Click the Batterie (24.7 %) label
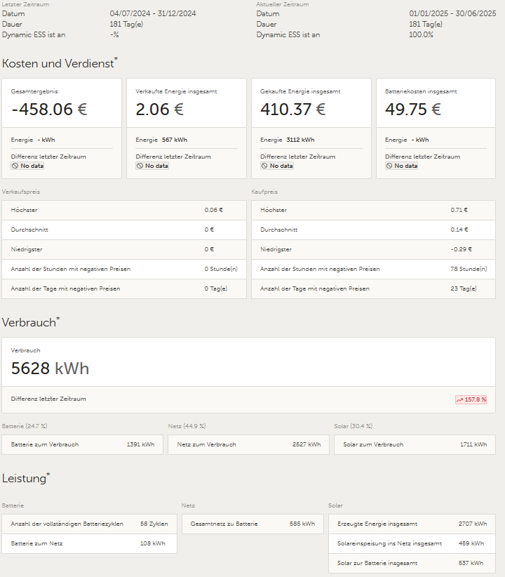Image resolution: width=505 pixels, height=577 pixels. (25, 426)
